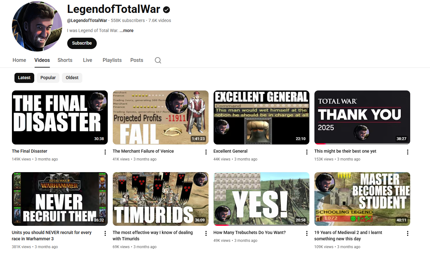The image size is (430, 256).
Task: Open options for Units you should NEVER recruit
Action: (x=105, y=233)
